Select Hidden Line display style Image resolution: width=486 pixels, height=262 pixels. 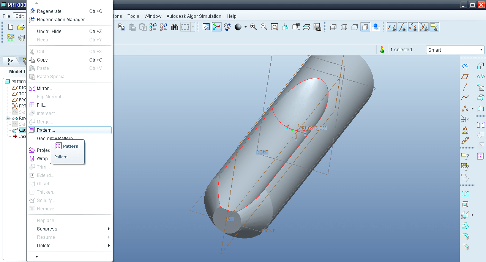tap(344, 27)
